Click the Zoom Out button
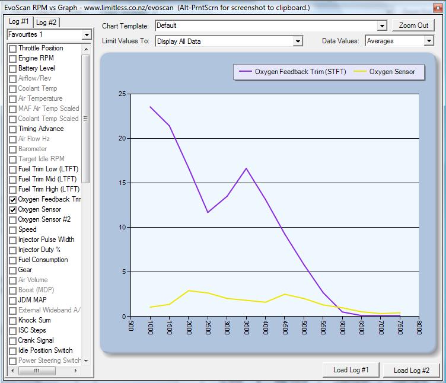The width and height of the screenshot is (446, 383). point(413,25)
